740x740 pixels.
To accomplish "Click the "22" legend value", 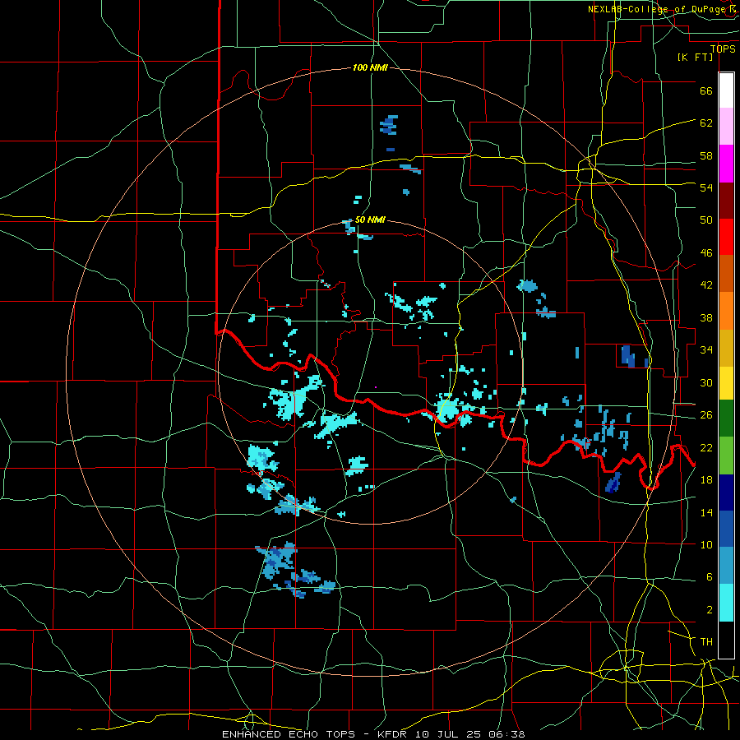I will pos(706,447).
